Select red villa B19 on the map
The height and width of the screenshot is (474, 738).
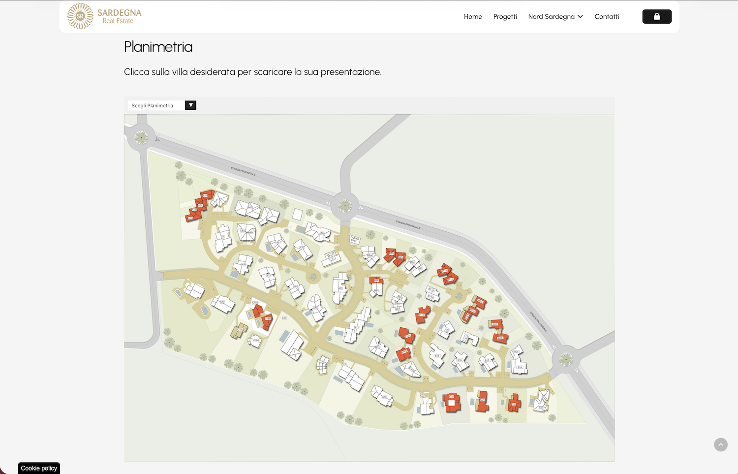click(x=500, y=338)
